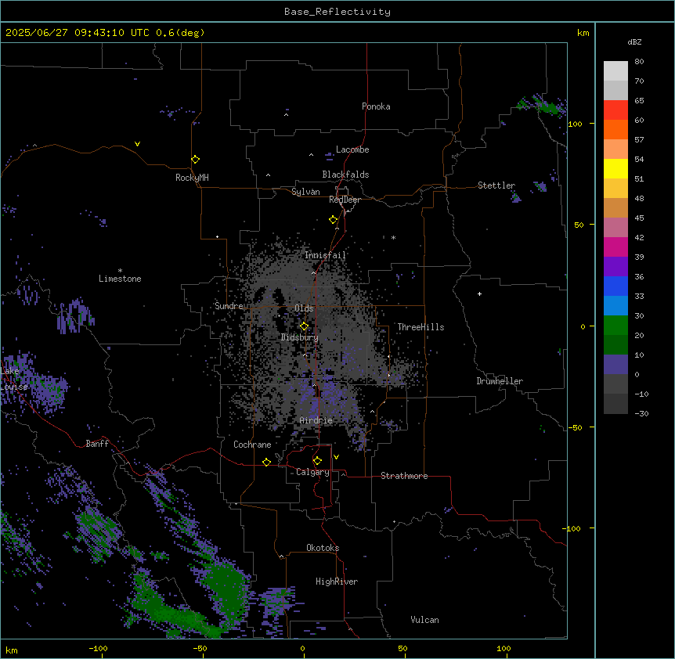The image size is (675, 659).
Task: Click the 80 dBZ legend value
Action: click(x=639, y=62)
